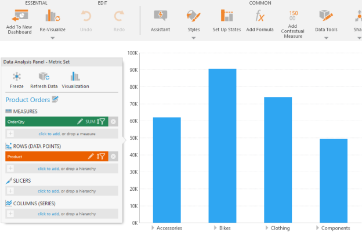Image resolution: width=362 pixels, height=236 pixels.
Task: Click Set Up States in toolbar
Action: [x=227, y=16]
